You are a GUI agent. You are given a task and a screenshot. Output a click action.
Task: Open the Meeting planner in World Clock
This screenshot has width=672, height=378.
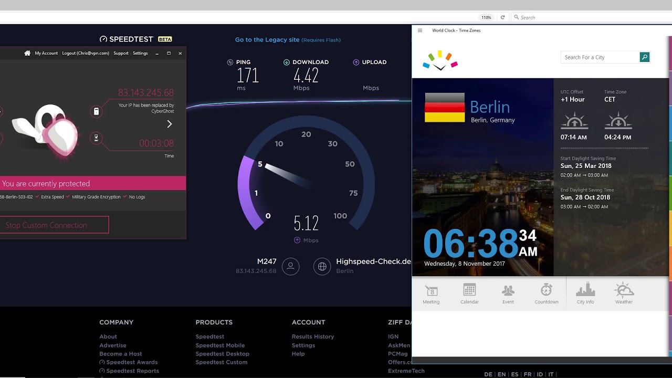coord(431,293)
